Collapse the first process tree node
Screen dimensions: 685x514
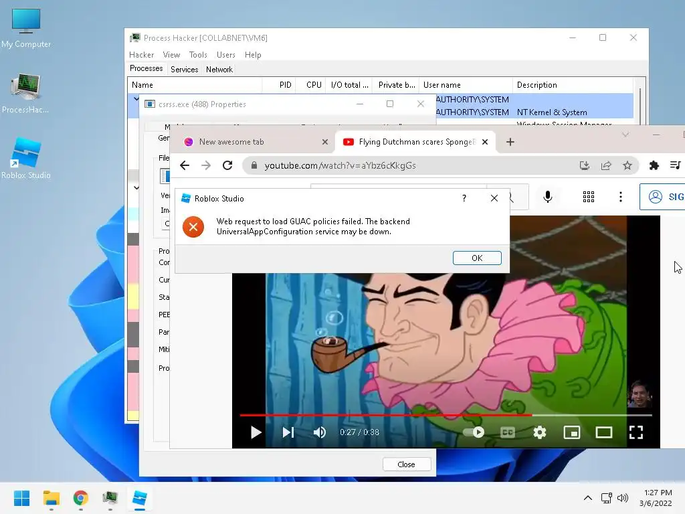click(136, 99)
